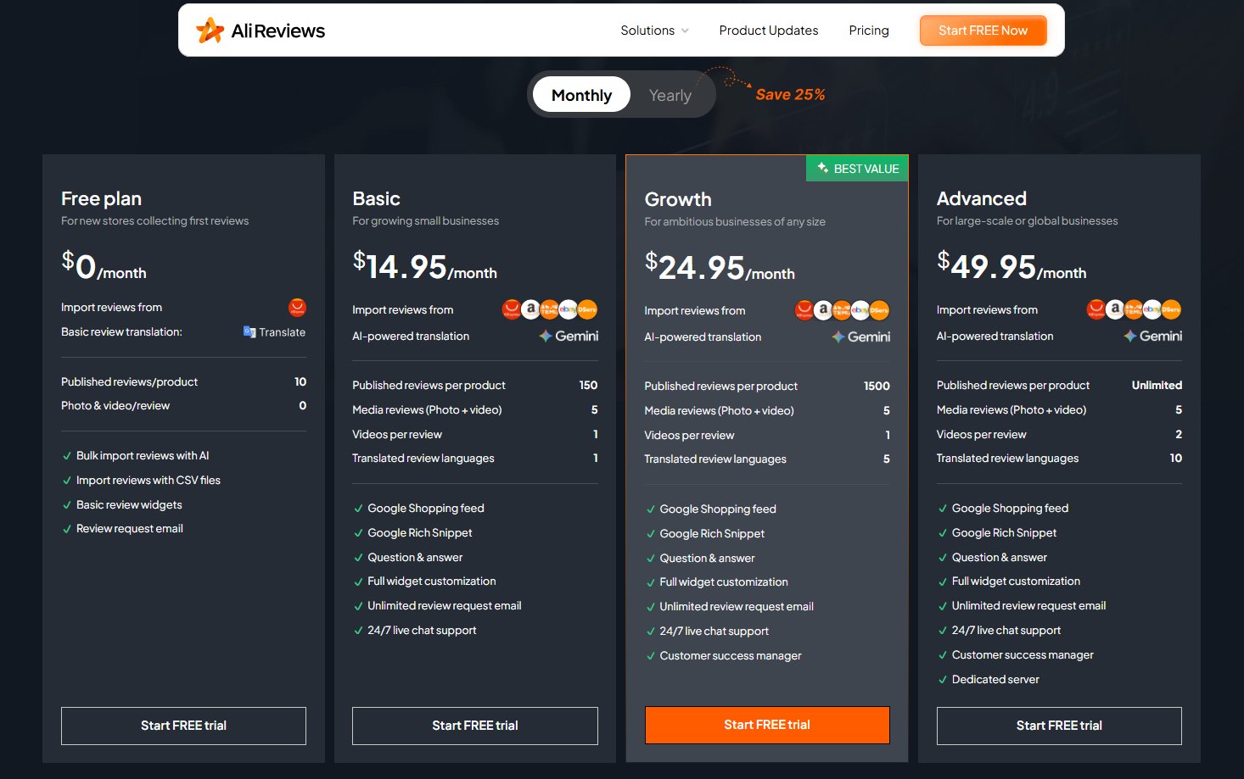Image resolution: width=1244 pixels, height=779 pixels.
Task: Switch billing to Yearly
Action: pos(670,95)
